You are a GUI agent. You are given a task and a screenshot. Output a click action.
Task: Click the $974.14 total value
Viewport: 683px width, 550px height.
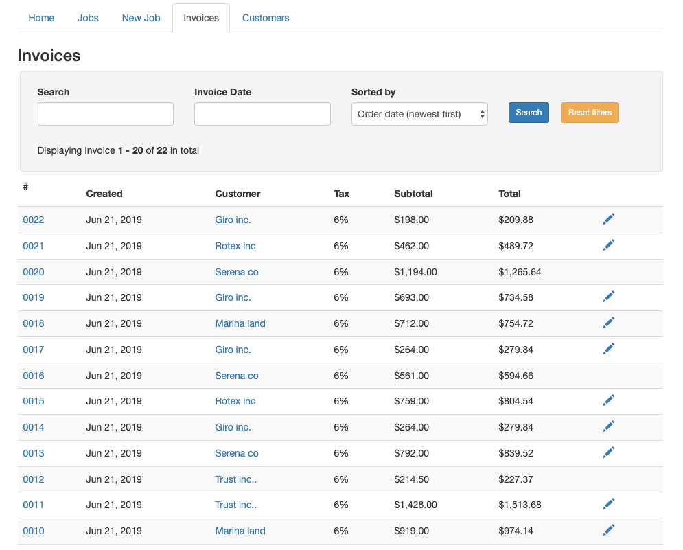(516, 531)
